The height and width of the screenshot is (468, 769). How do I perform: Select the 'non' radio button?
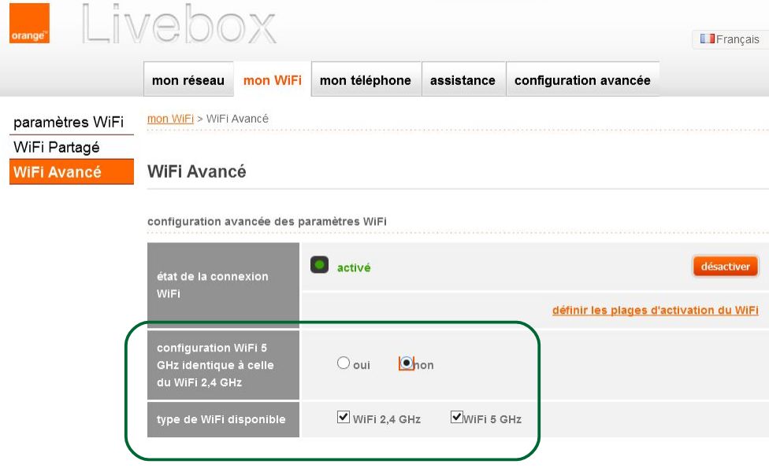[x=406, y=363]
